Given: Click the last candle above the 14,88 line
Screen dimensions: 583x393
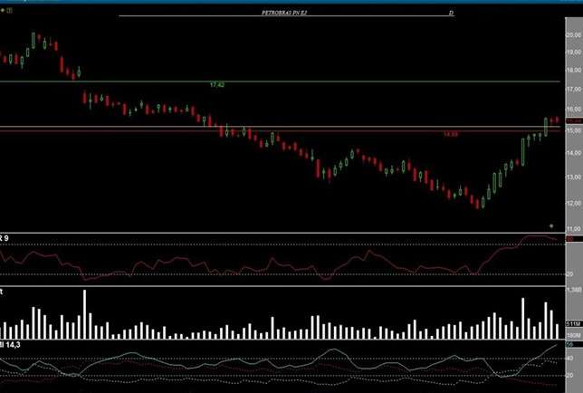Looking at the screenshot, I should click(556, 120).
